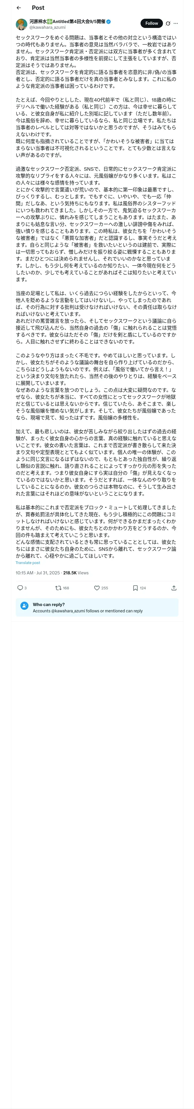This screenshot has height=1109, width=194.
Task: Click the 168 repost count
Action: pyautogui.click(x=66, y=588)
